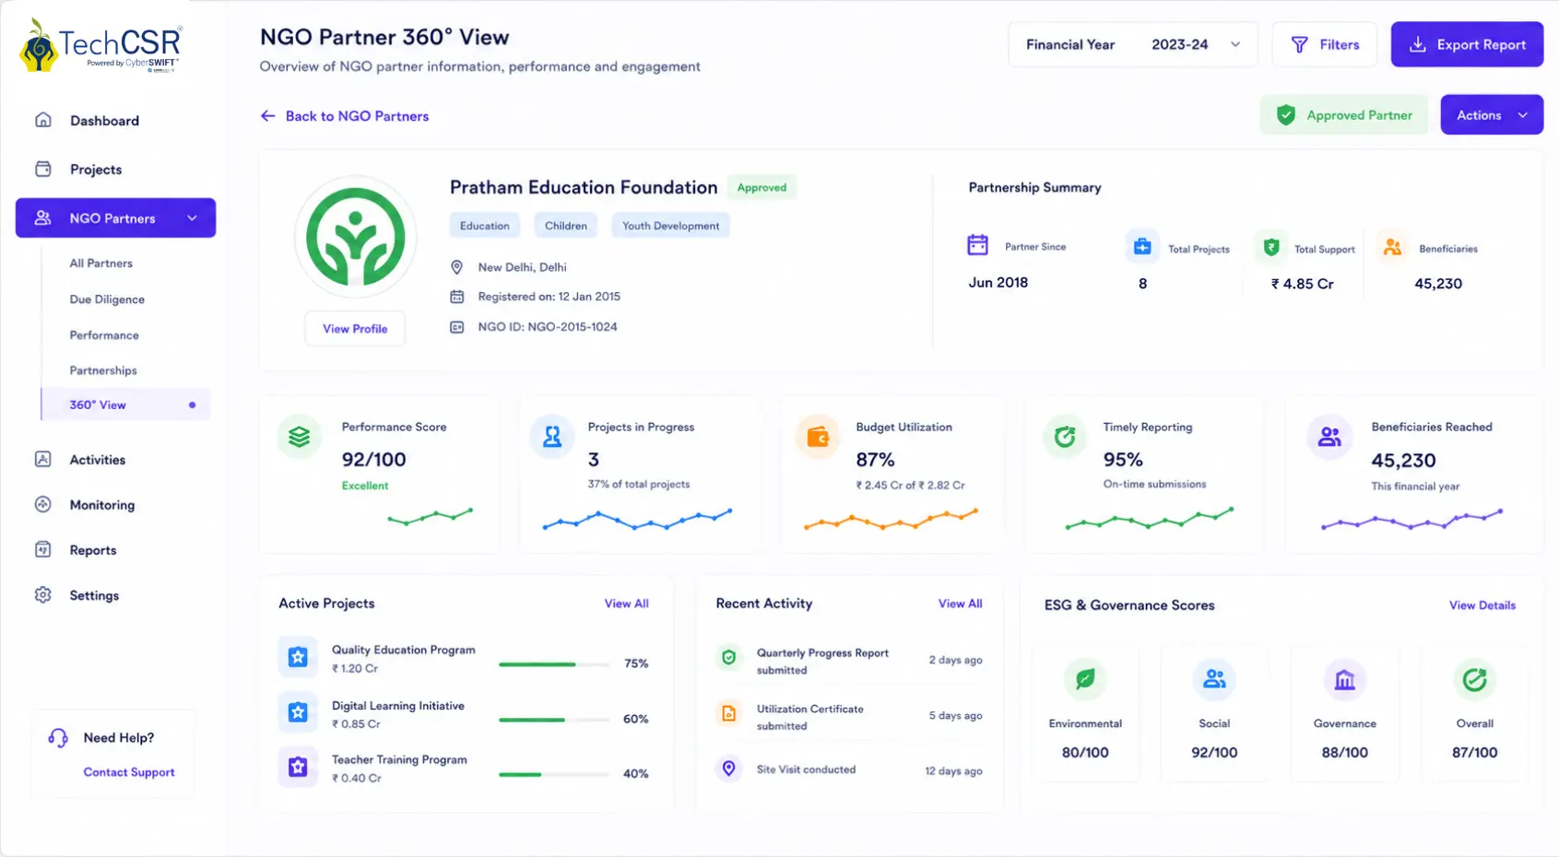This screenshot has width=1559, height=857.
Task: Open the Financial Year 2023-24 dropdown
Action: coord(1133,44)
